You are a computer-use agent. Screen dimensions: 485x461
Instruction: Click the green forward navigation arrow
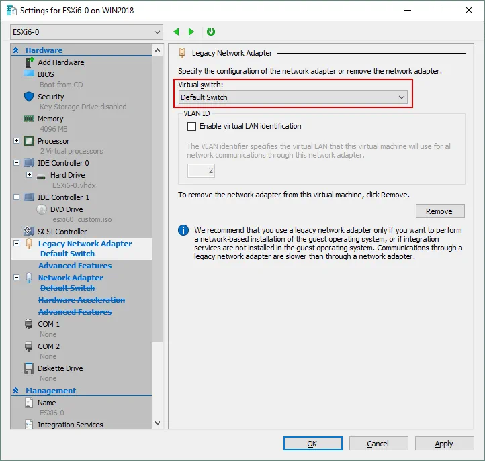(191, 32)
